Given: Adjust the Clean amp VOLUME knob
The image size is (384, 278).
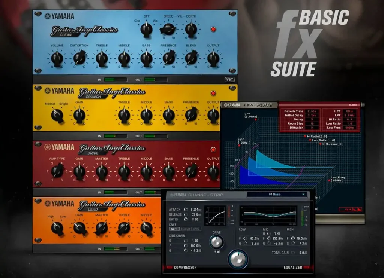Looking at the screenshot, I should (57, 59).
